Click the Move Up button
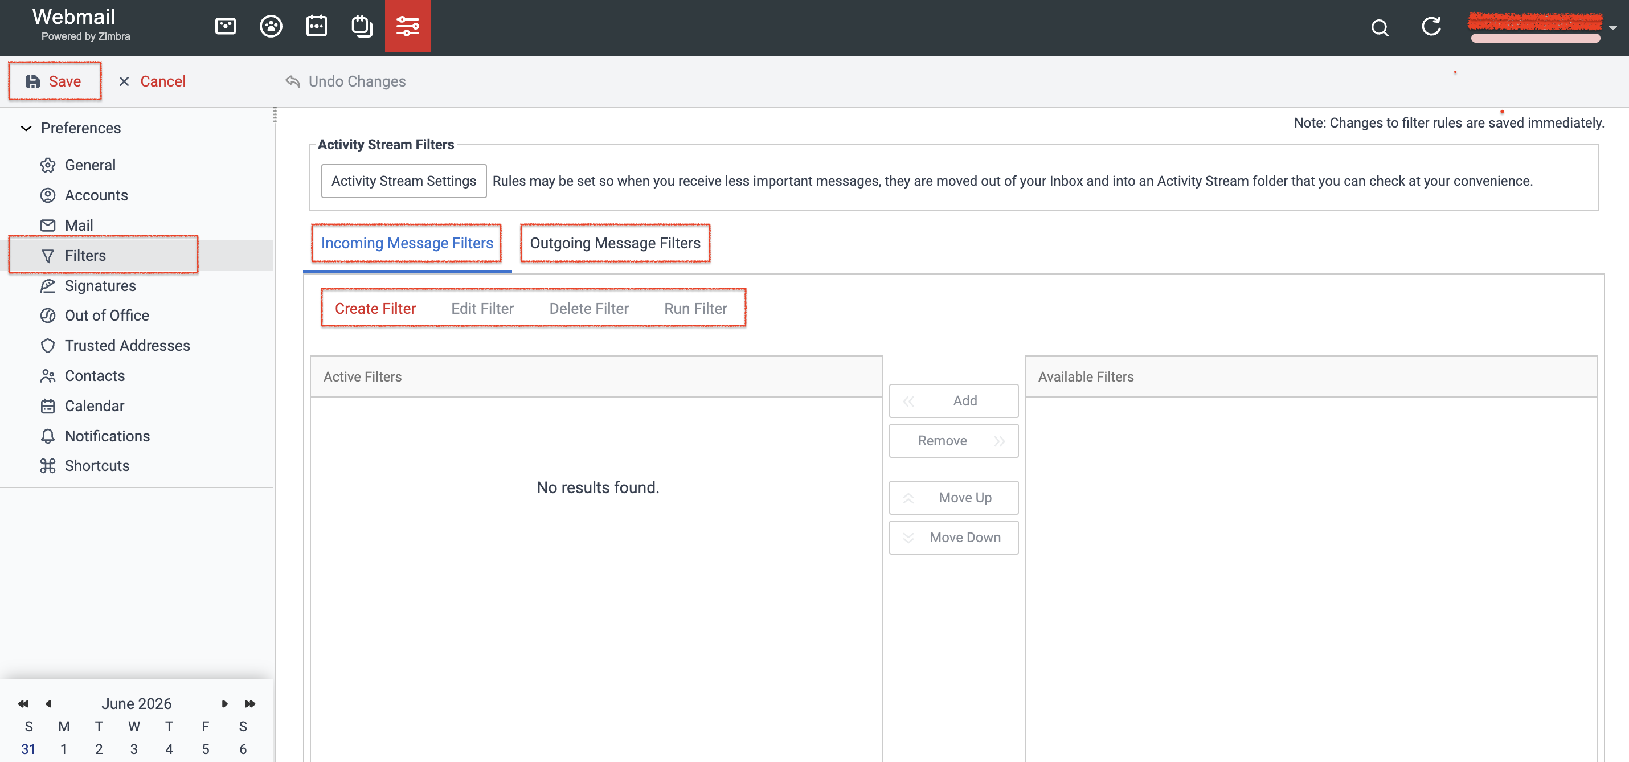1629x762 pixels. pos(953,497)
